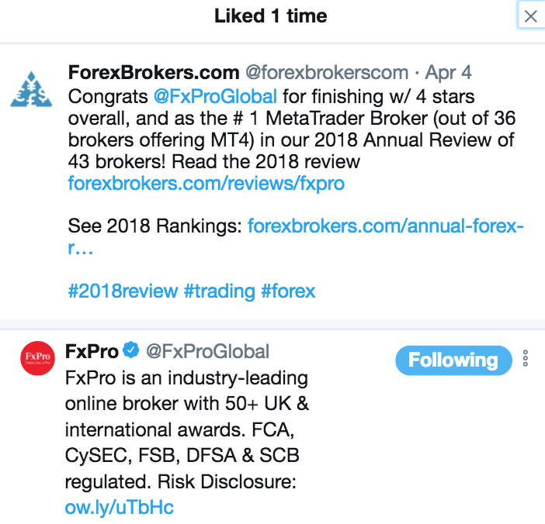Click FxPro's blue verified badge
545x524 pixels.
tap(131, 351)
